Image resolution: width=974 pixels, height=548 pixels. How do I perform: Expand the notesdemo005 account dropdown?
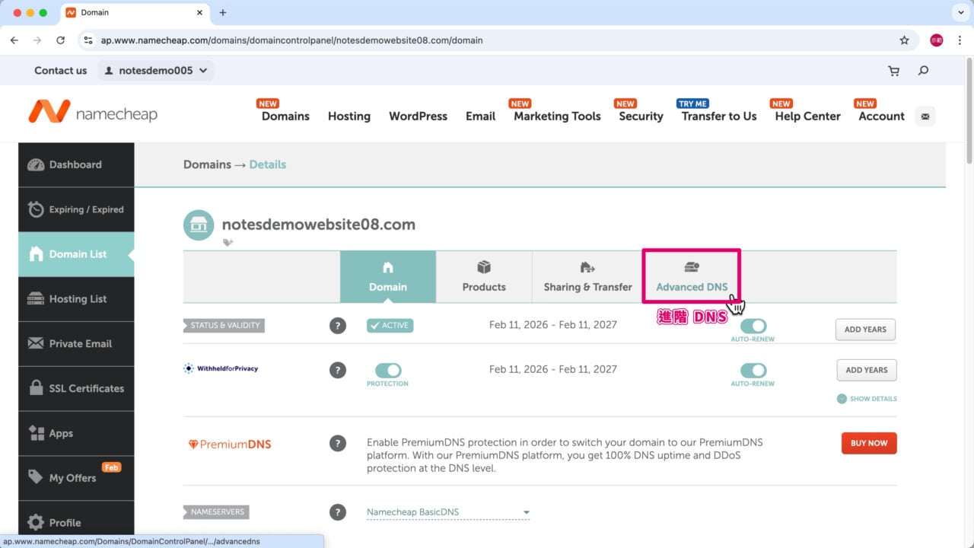tap(156, 71)
